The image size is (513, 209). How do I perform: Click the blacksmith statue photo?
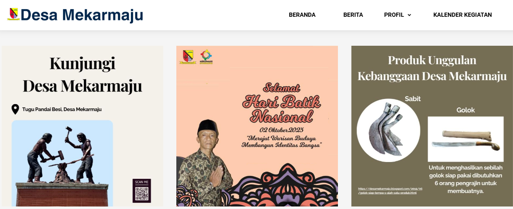pyautogui.click(x=62, y=163)
